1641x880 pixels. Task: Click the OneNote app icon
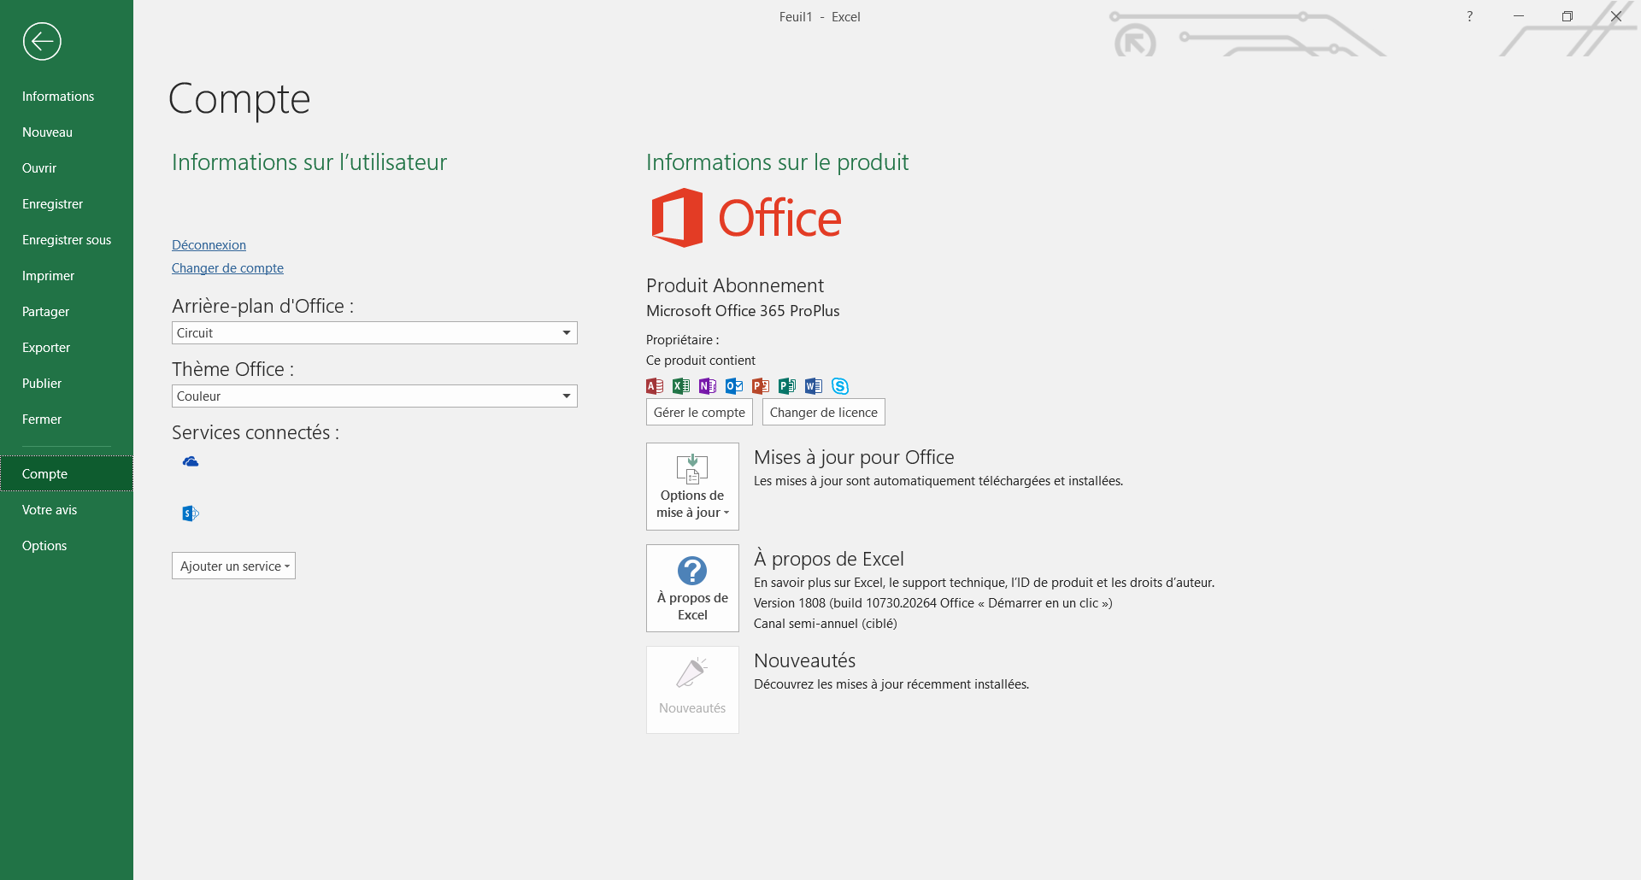(708, 386)
